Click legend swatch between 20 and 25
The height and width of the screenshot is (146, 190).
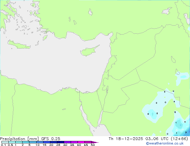click(x=54, y=142)
